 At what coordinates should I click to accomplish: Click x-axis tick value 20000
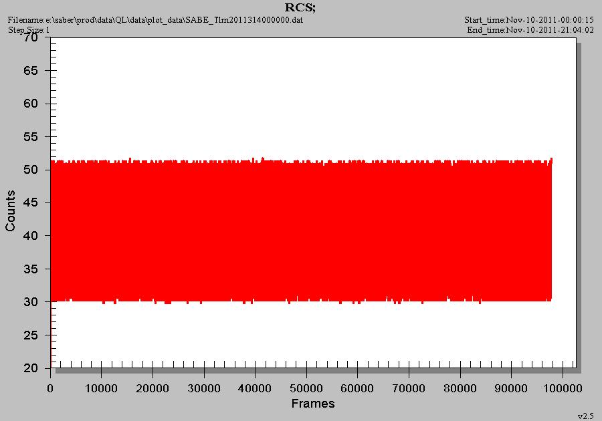(153, 388)
